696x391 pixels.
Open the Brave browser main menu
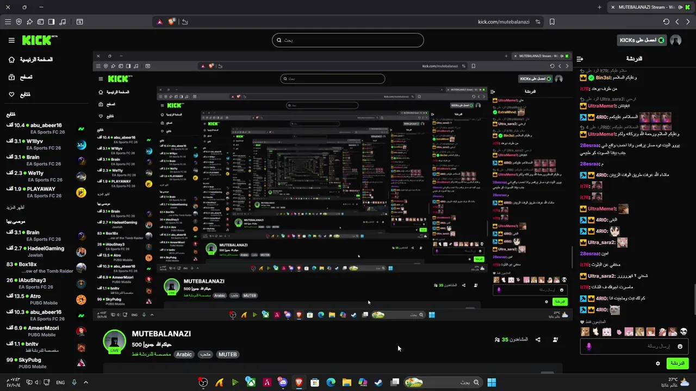[x=8, y=22]
